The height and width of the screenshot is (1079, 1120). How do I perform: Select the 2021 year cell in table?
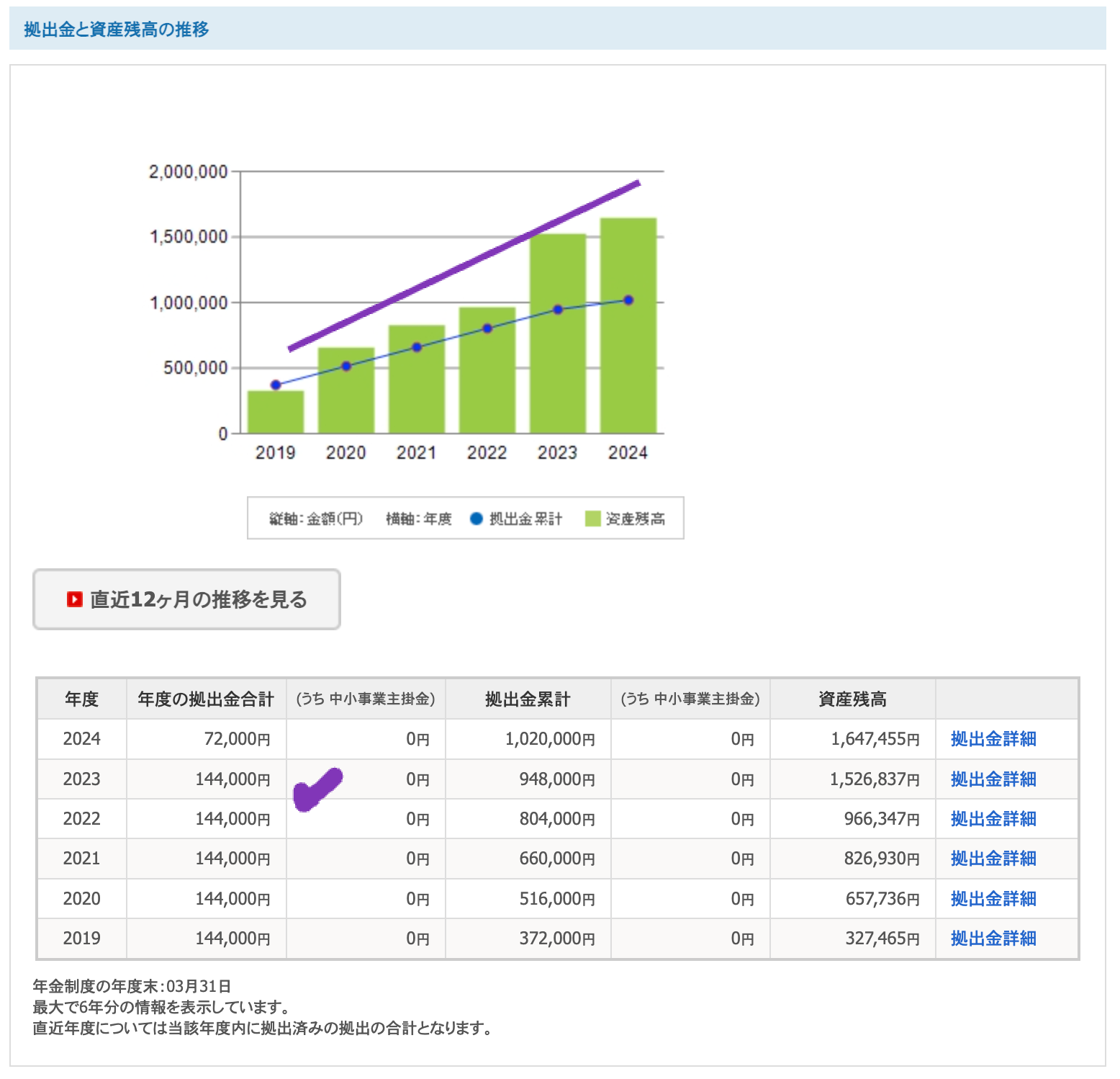[x=81, y=859]
